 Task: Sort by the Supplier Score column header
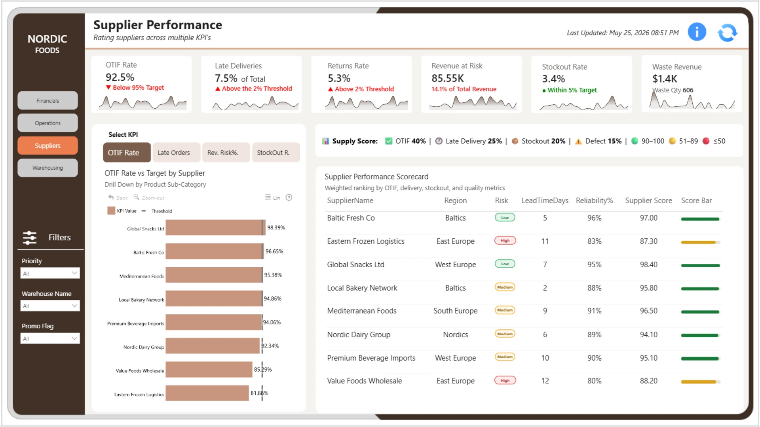click(x=648, y=201)
